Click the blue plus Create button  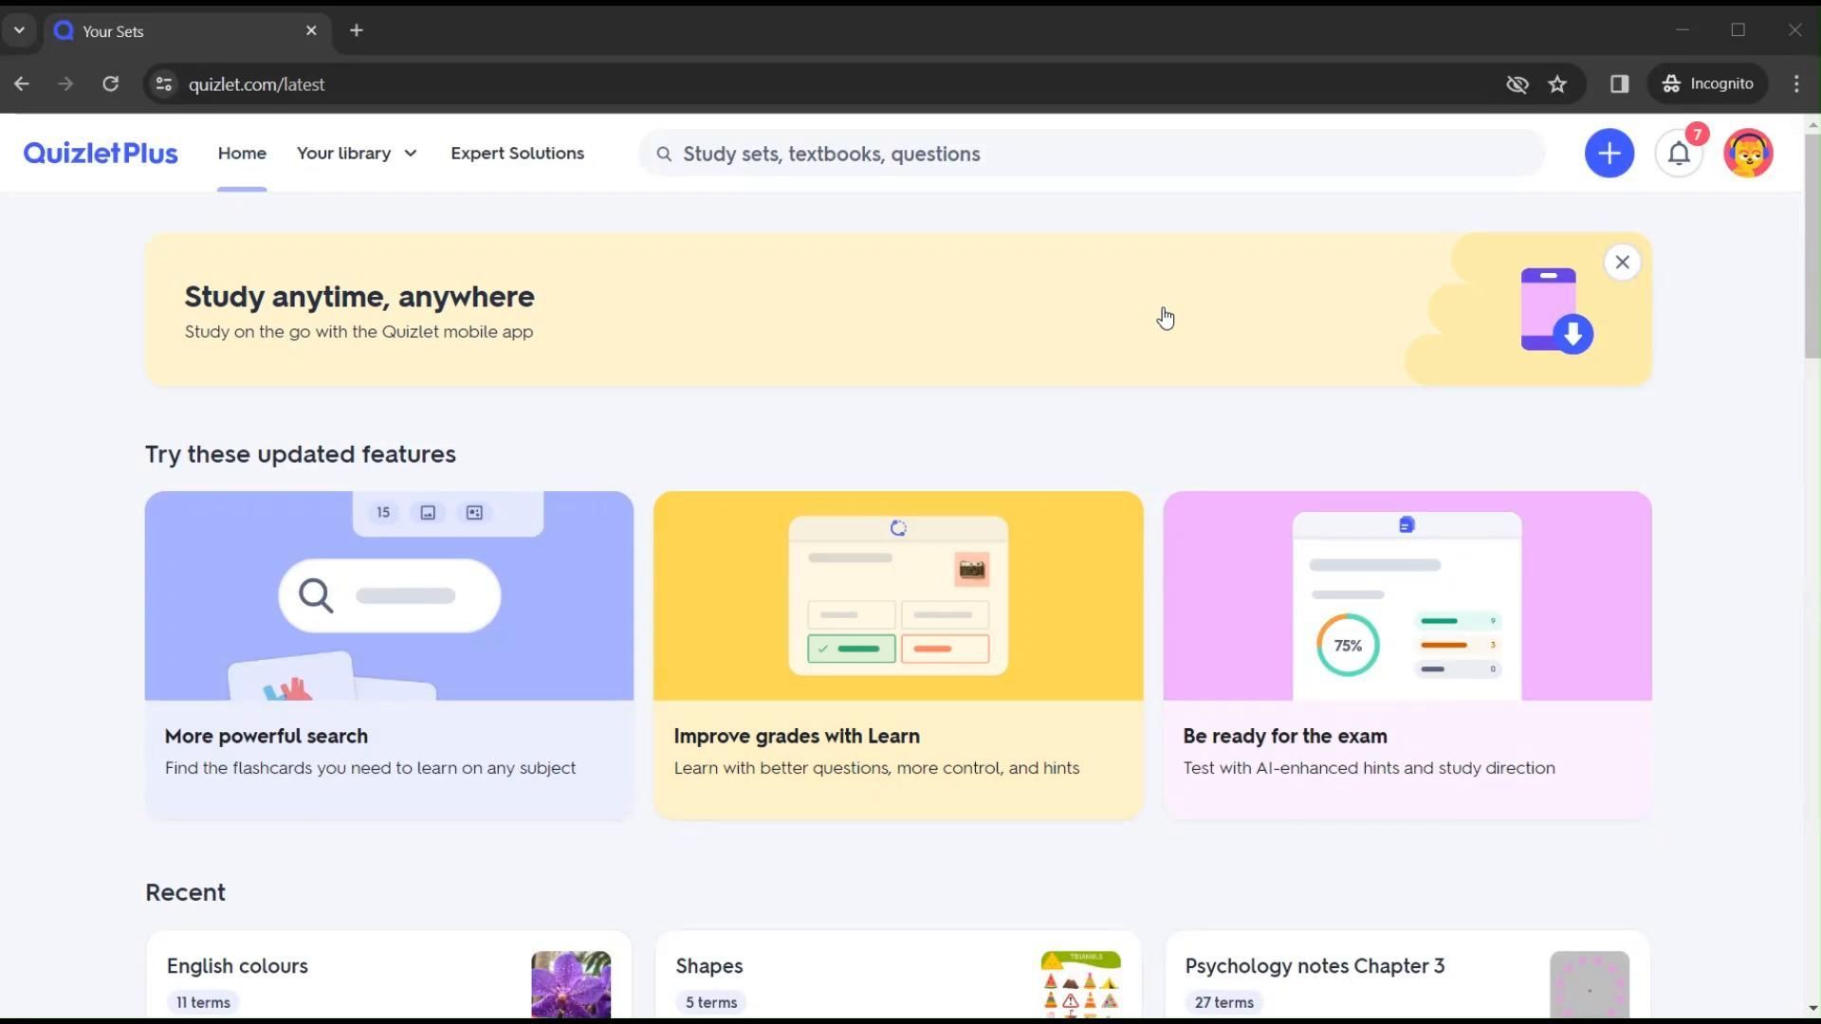pyautogui.click(x=1609, y=153)
